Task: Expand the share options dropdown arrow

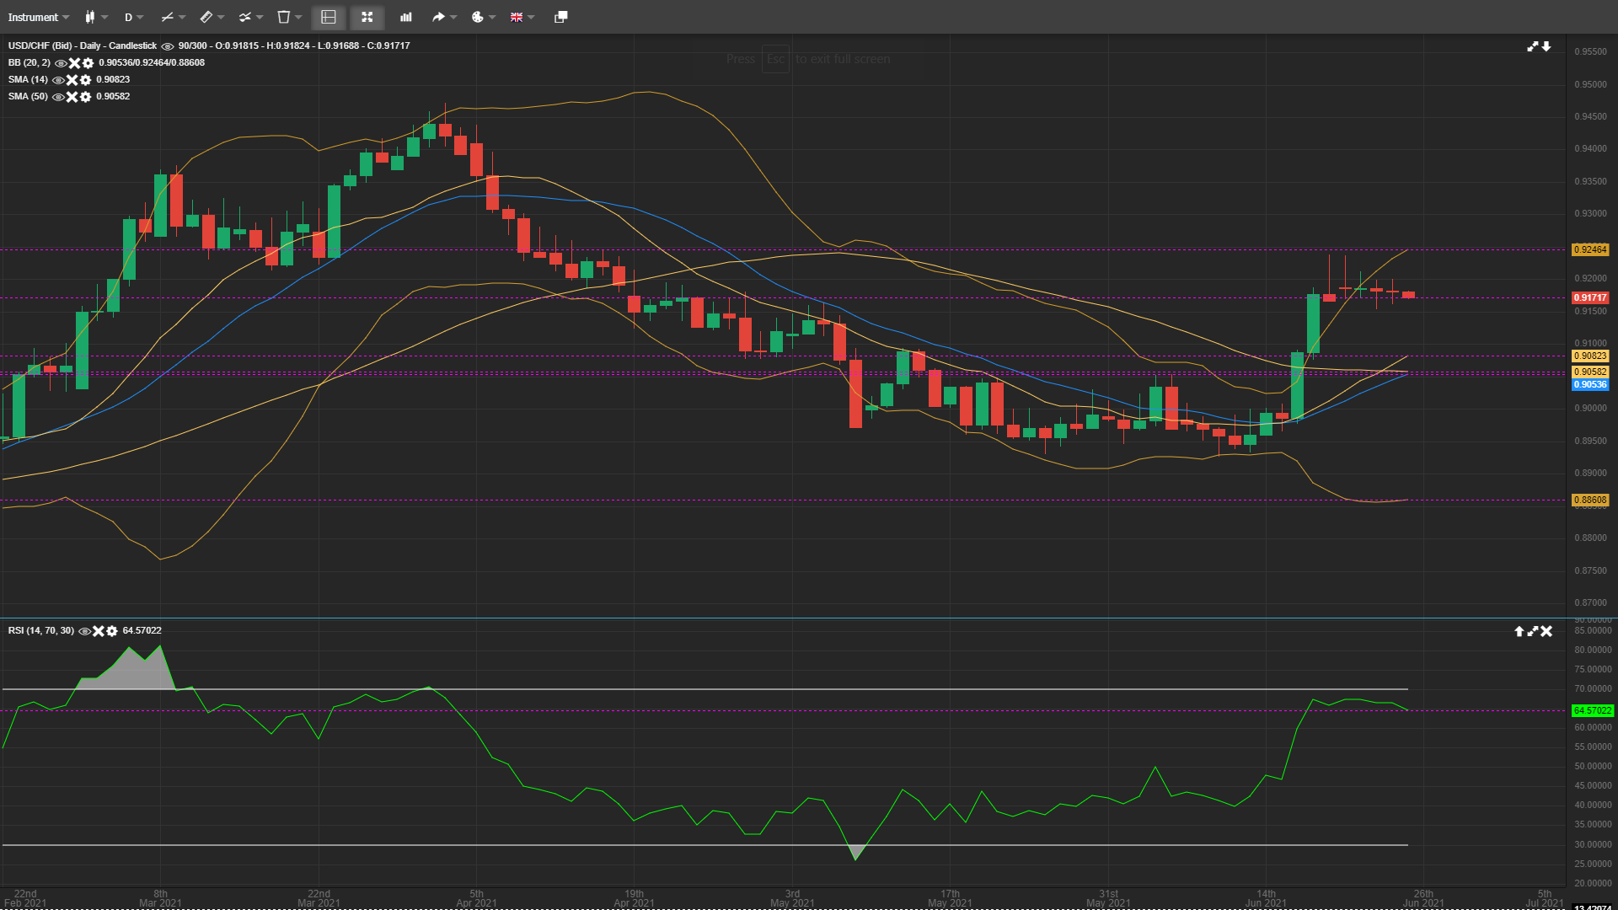Action: (453, 17)
